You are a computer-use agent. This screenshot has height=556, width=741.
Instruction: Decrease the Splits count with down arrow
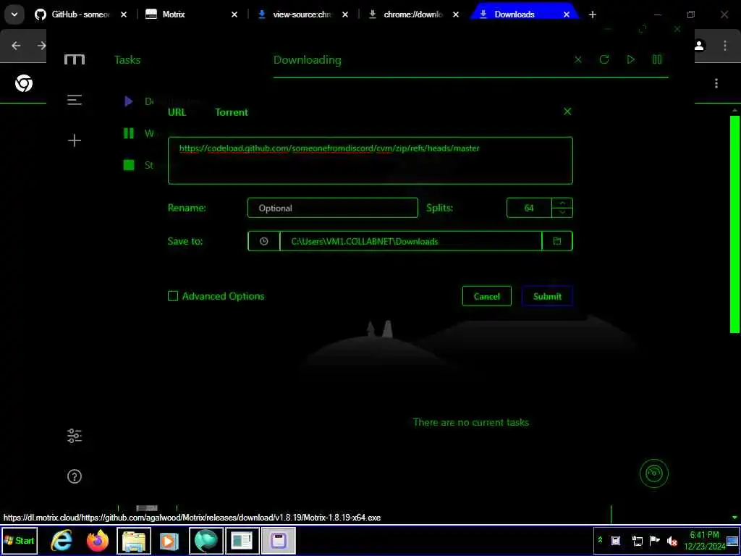[x=562, y=213]
